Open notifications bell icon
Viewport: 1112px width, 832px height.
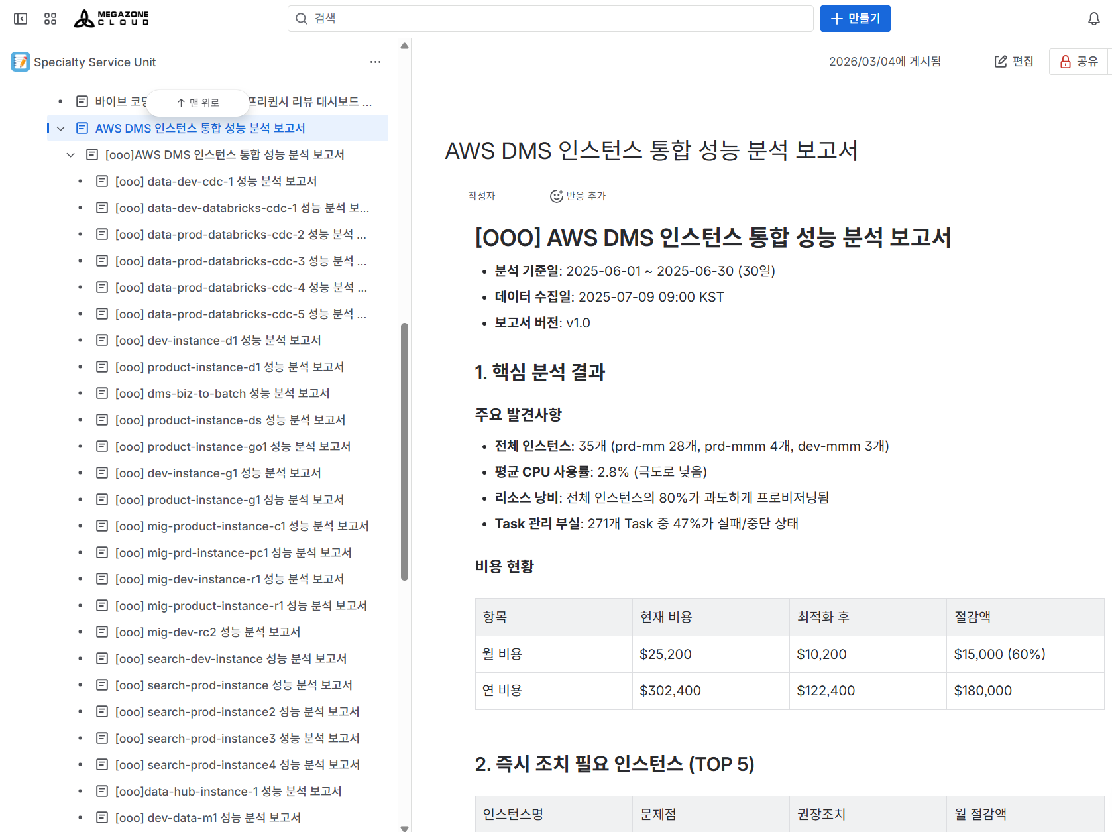pos(1093,19)
